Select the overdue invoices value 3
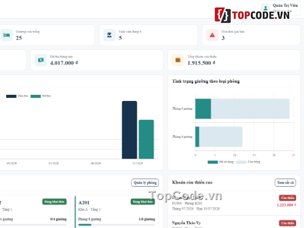Screen dimensions: 304x228 [223, 38]
